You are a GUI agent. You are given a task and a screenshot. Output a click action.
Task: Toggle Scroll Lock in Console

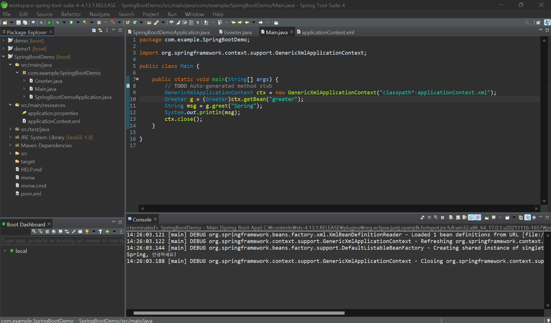[x=458, y=217]
